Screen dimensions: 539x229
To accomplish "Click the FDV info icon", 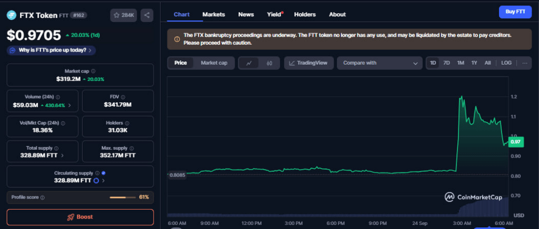I will 123,97.
